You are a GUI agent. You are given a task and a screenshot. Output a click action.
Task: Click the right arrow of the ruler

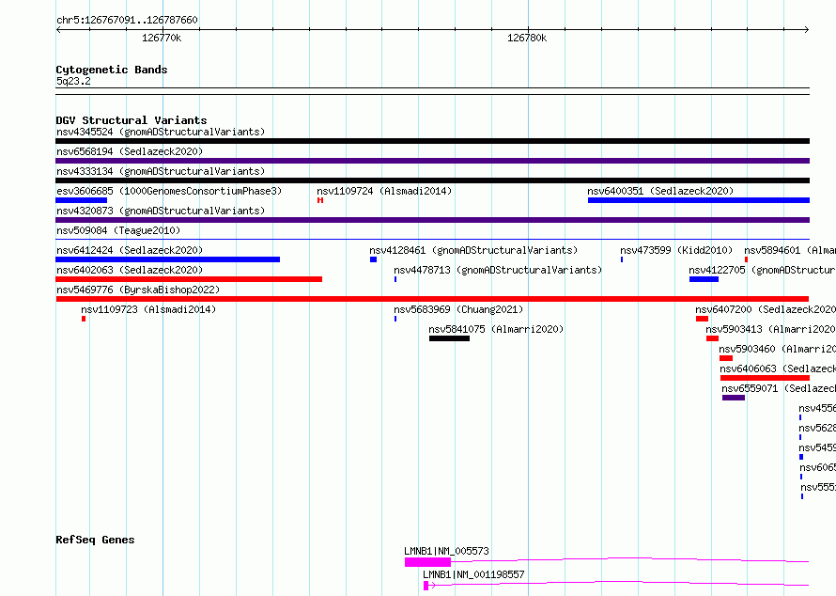pyautogui.click(x=806, y=30)
